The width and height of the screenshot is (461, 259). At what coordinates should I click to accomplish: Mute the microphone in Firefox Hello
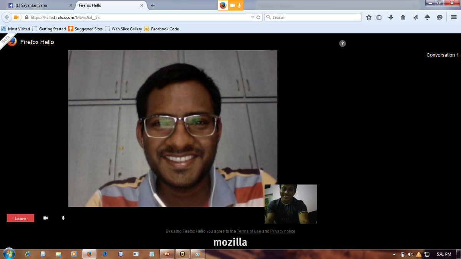[63, 218]
